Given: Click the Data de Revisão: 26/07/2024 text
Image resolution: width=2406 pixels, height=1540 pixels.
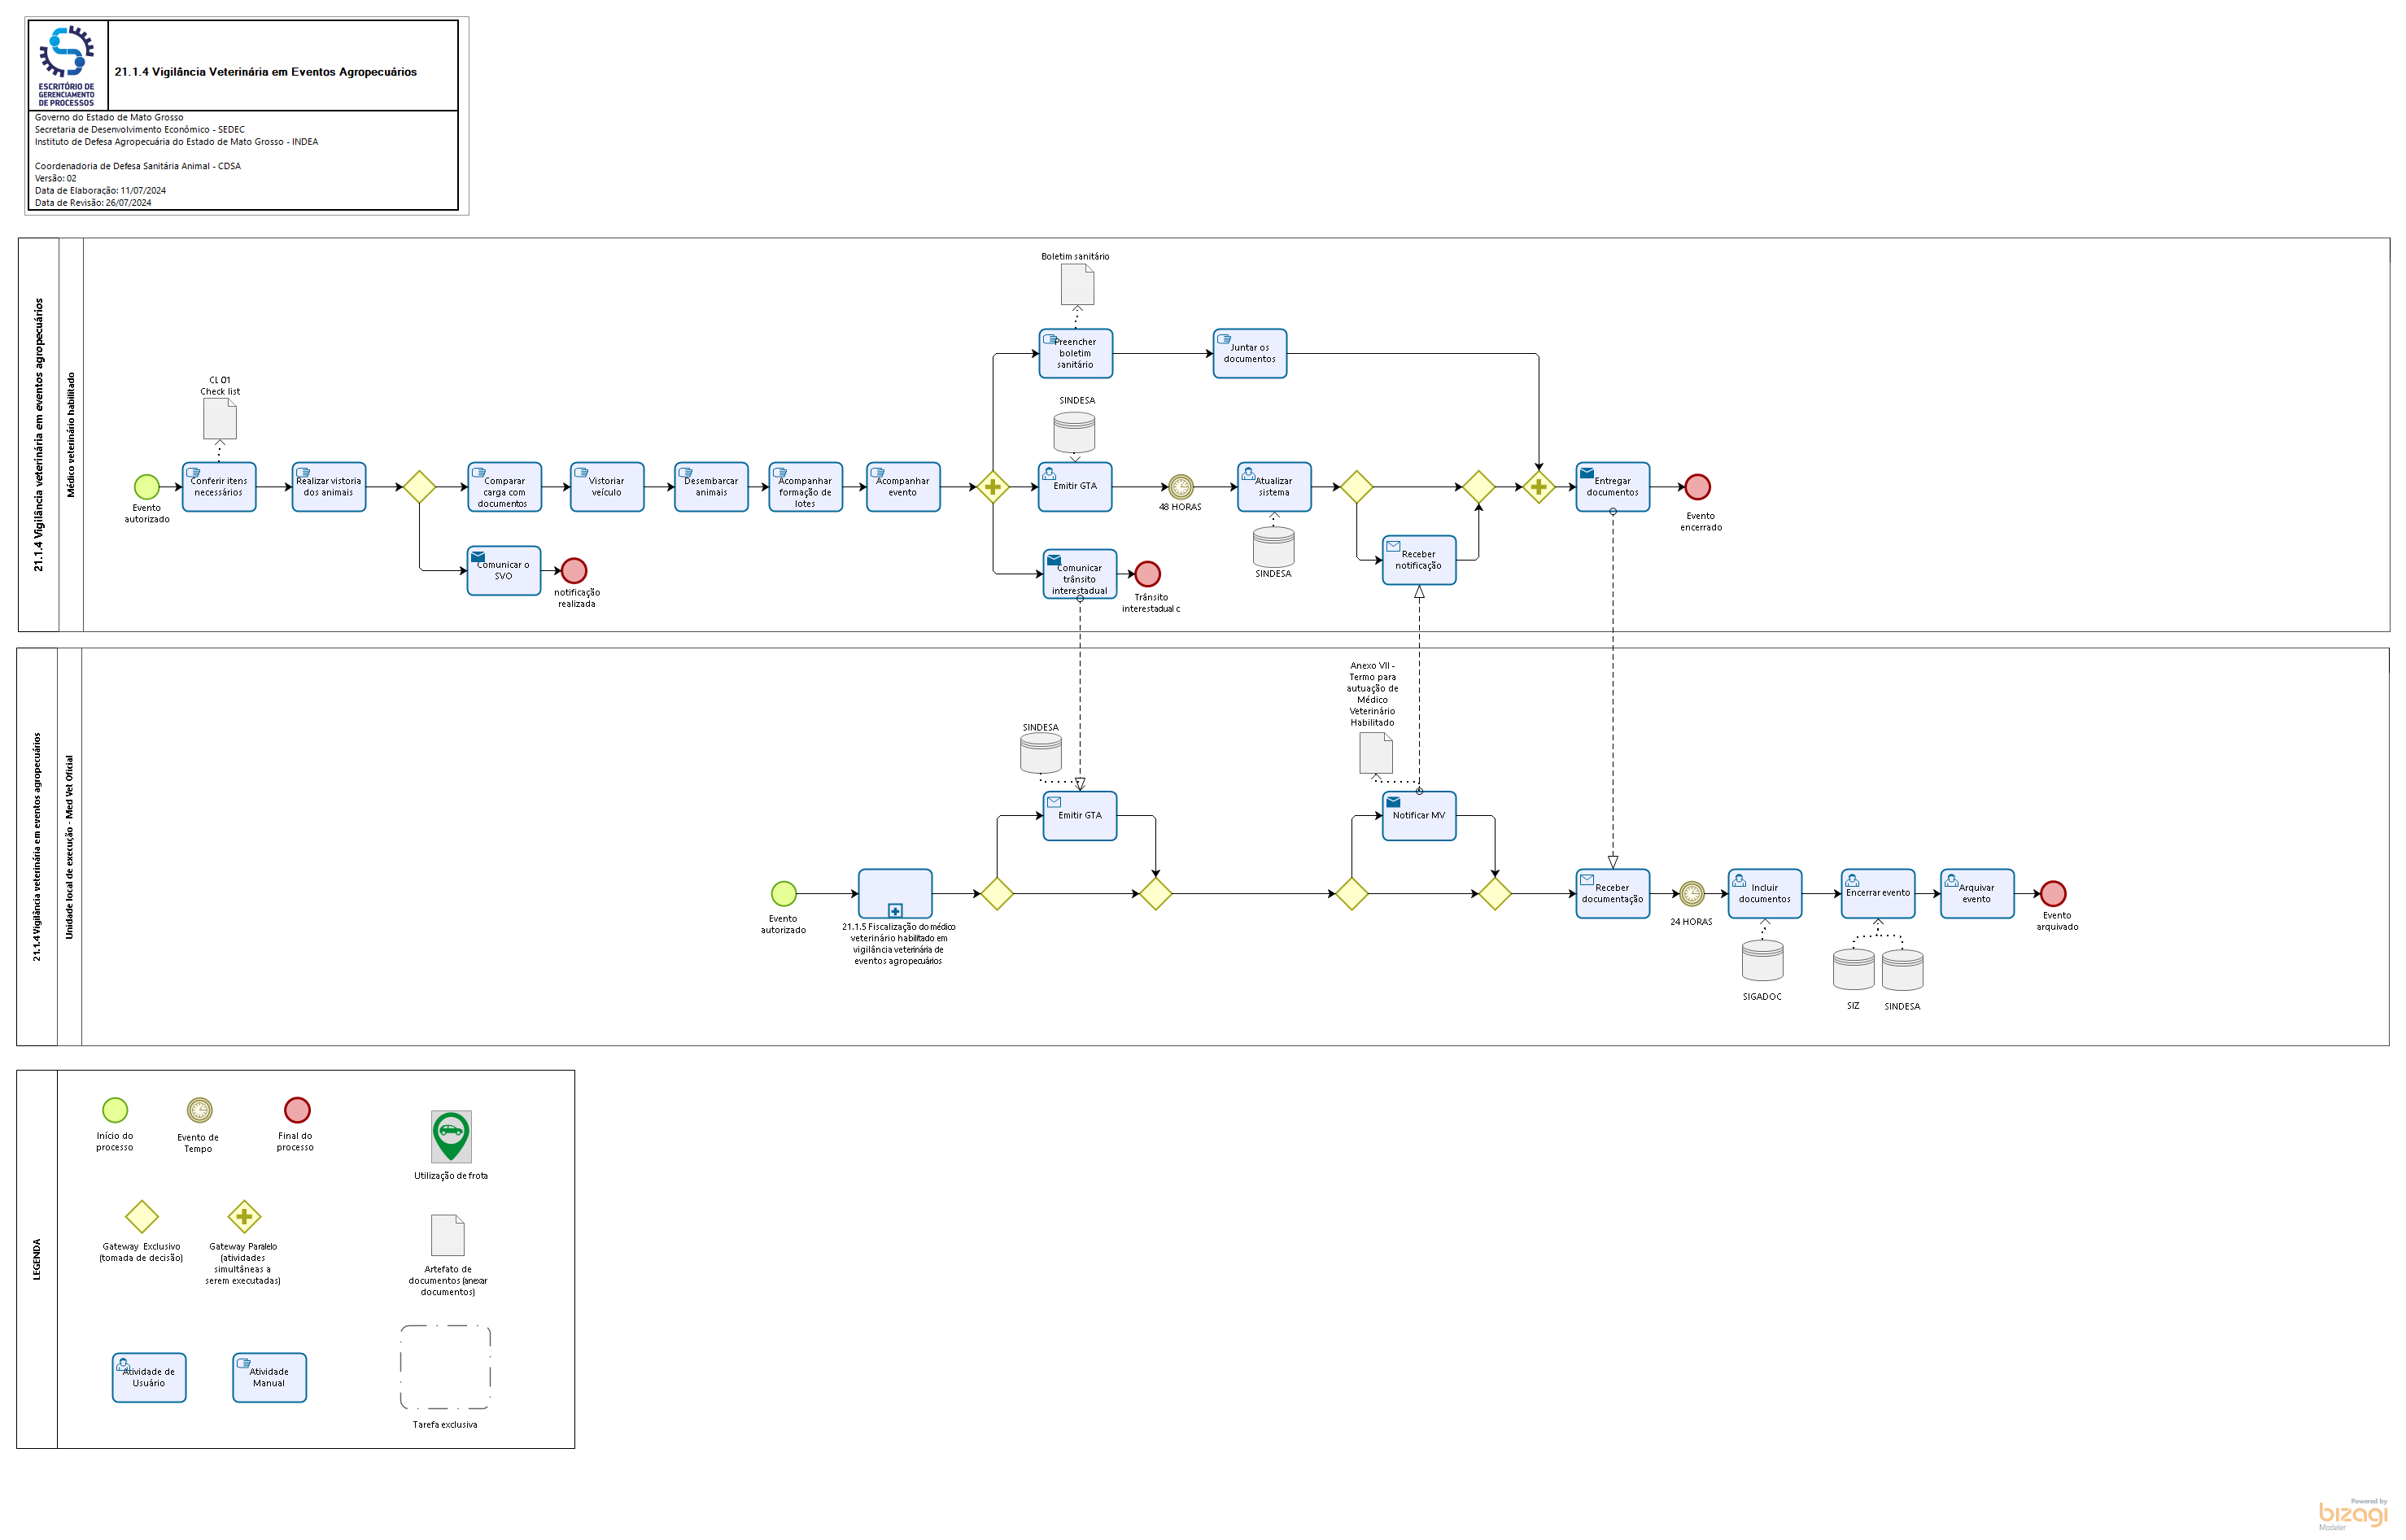Looking at the screenshot, I should pos(93,203).
